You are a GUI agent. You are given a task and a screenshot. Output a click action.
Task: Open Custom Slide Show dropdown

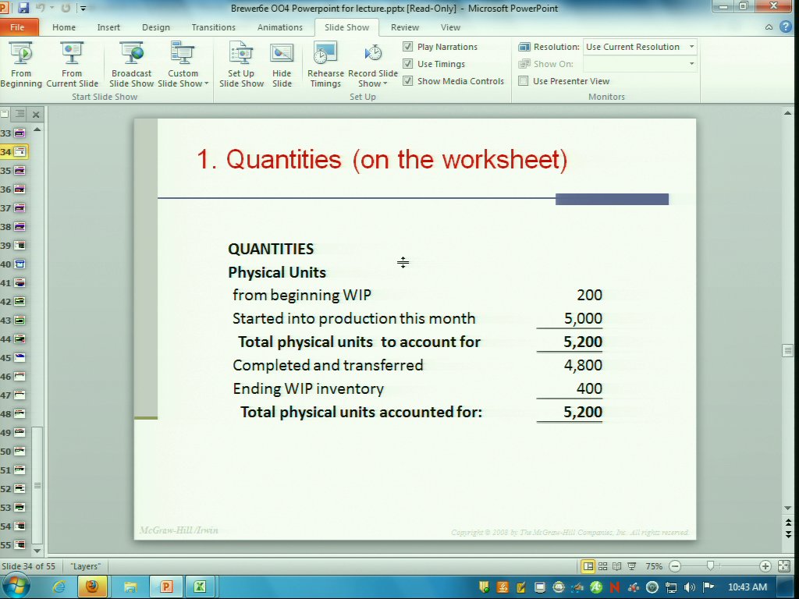[183, 78]
